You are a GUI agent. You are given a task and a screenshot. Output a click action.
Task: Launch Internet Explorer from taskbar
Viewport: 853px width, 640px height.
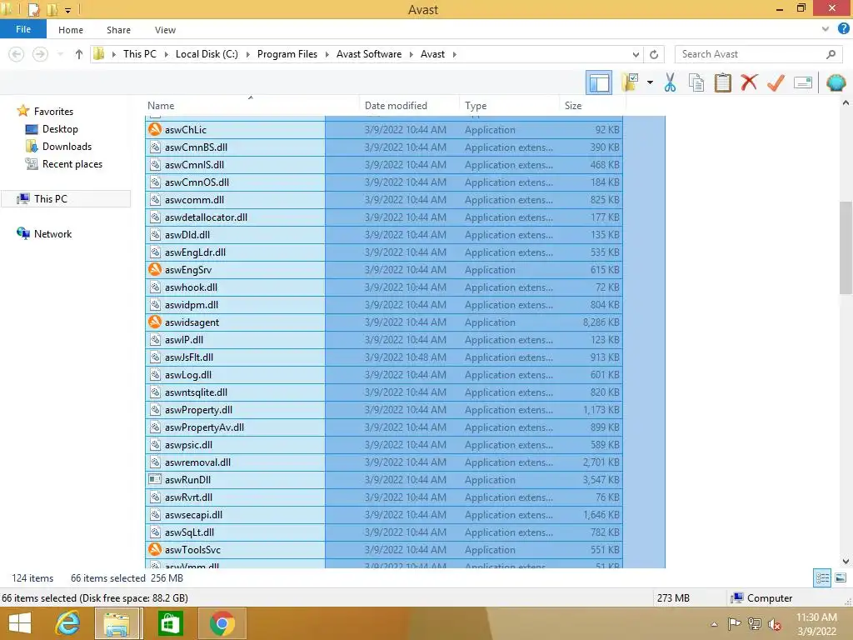67,623
